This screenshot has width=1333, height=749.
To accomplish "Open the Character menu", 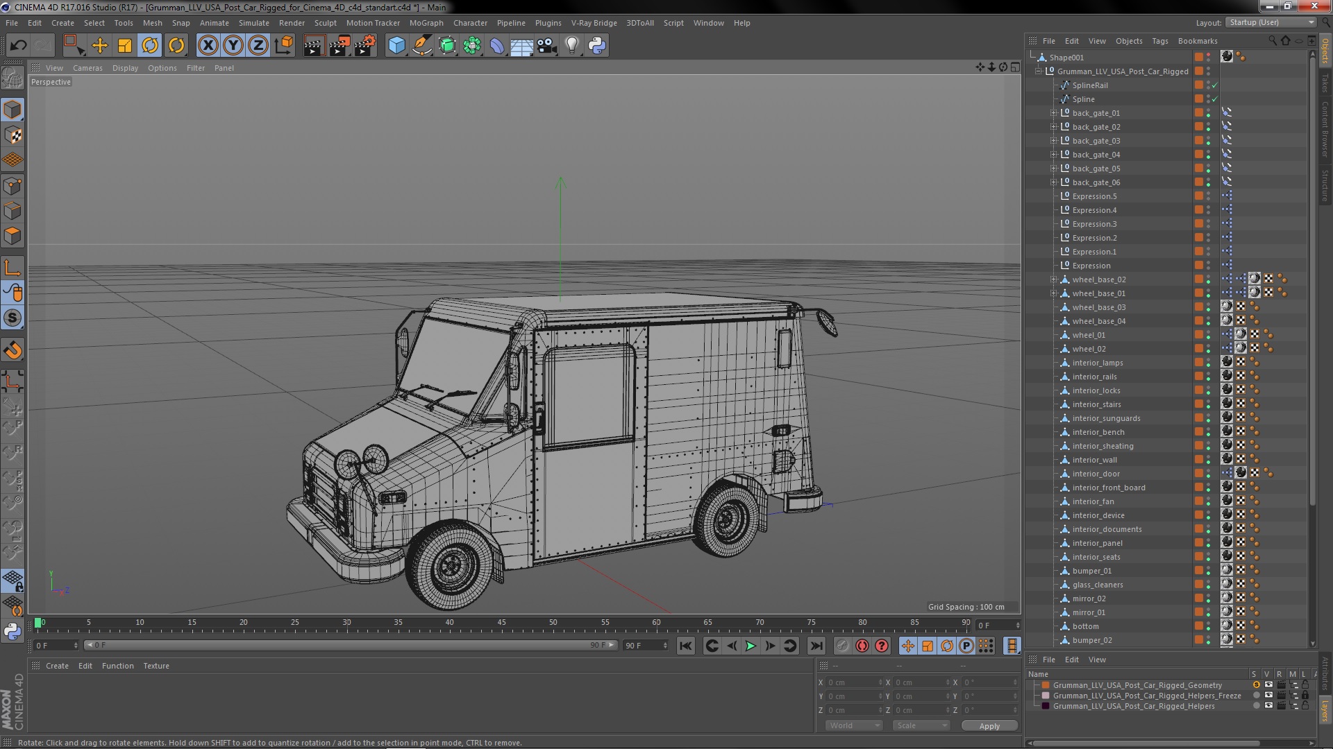I will pos(470,23).
